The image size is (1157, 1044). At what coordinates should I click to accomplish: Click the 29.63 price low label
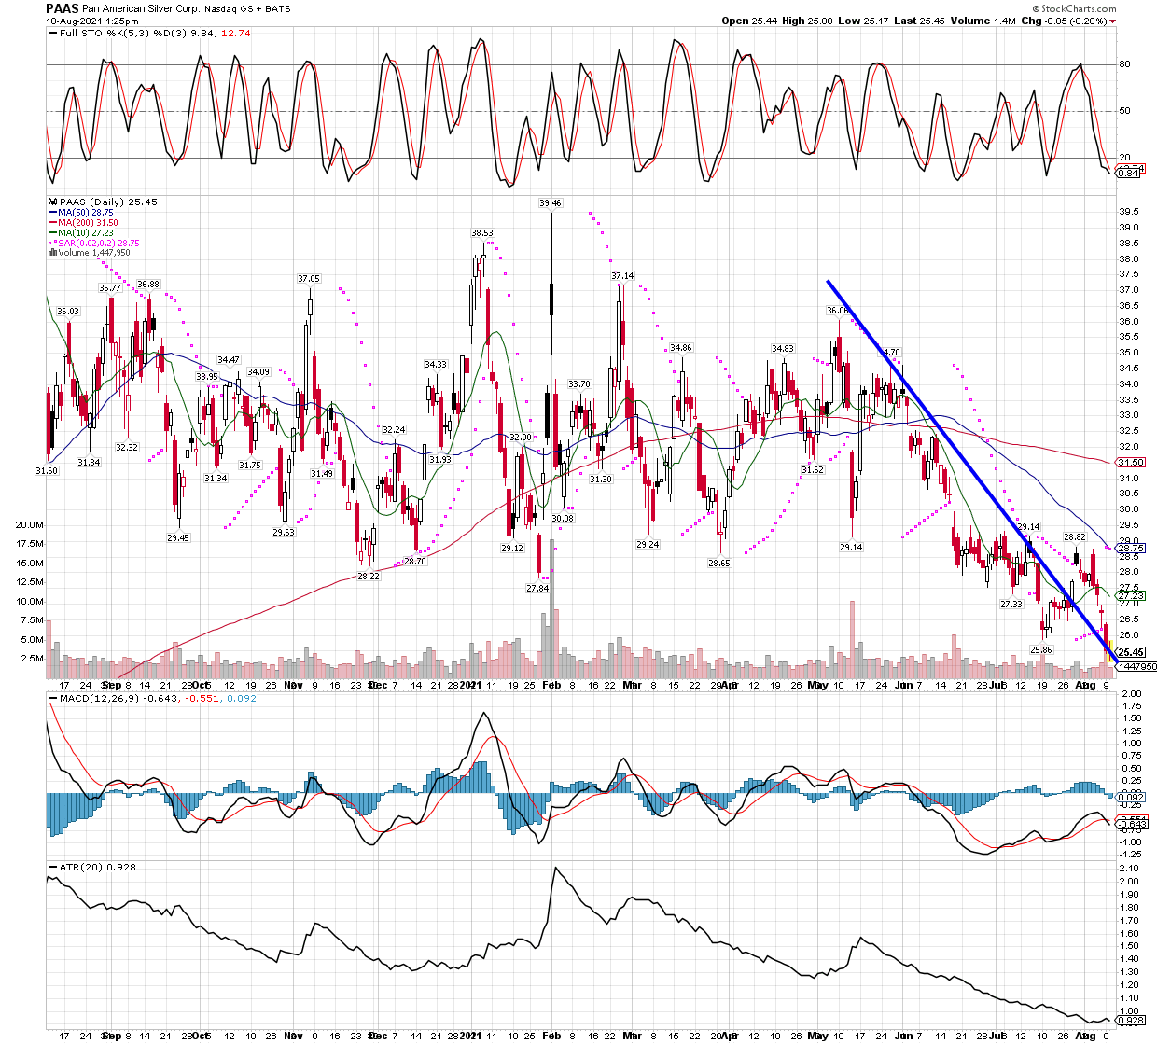tap(284, 533)
